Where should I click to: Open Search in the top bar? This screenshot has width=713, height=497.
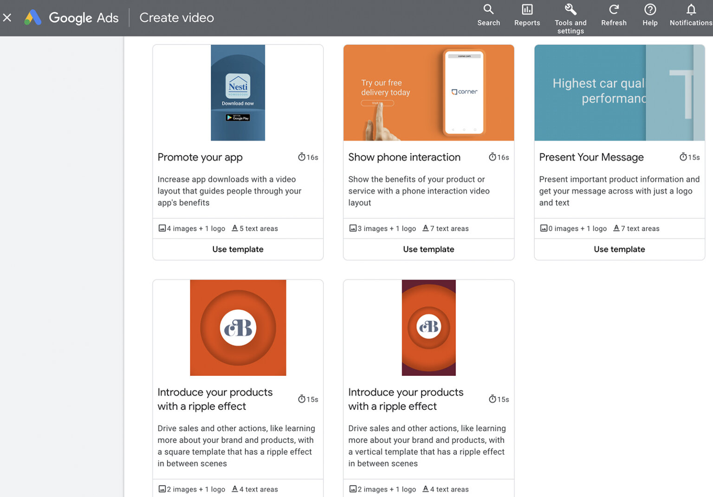point(488,10)
